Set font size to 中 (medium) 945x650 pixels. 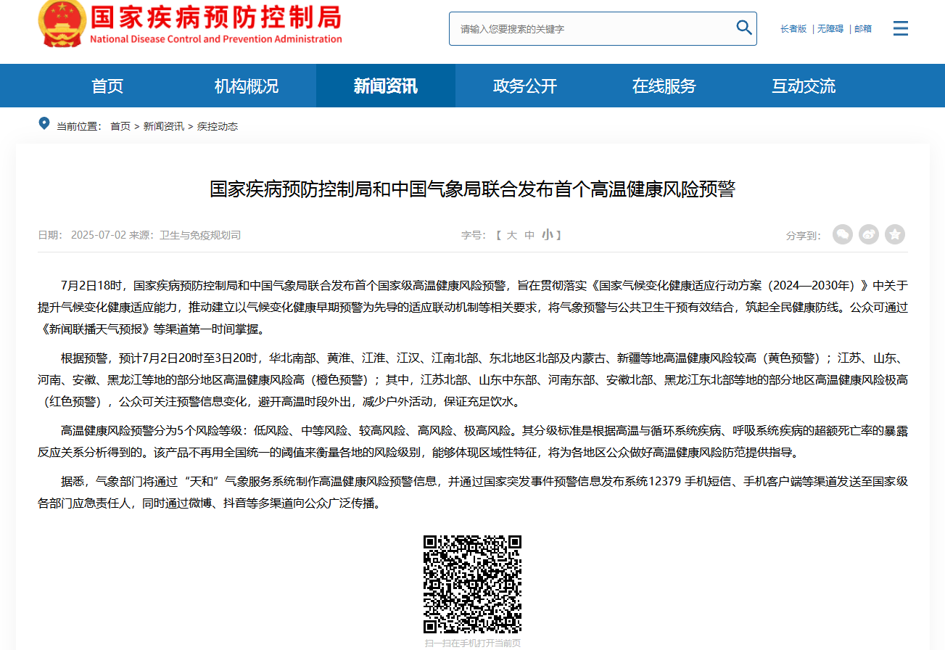[x=529, y=235]
